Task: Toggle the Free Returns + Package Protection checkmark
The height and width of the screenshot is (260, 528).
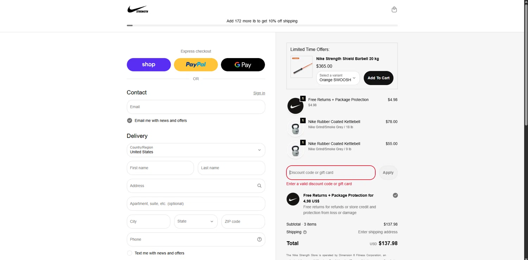Action: coord(395,195)
